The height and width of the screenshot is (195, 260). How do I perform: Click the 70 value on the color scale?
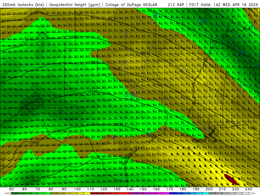click(38, 189)
